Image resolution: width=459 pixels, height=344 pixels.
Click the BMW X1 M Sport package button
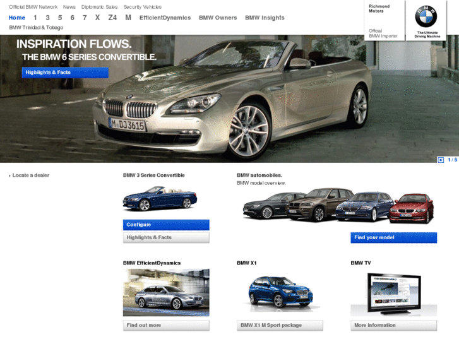(280, 325)
